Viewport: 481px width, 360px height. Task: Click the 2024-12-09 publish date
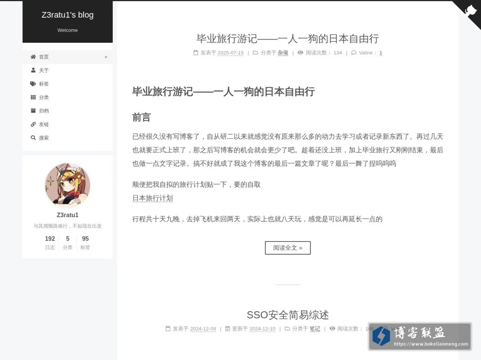coord(203,329)
